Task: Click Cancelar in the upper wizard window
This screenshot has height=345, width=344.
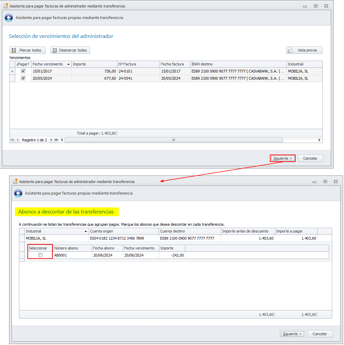Action: tap(311, 158)
